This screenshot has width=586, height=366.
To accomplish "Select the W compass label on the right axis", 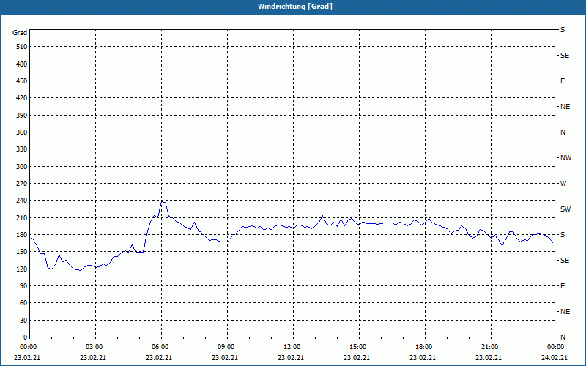I will pyautogui.click(x=563, y=184).
